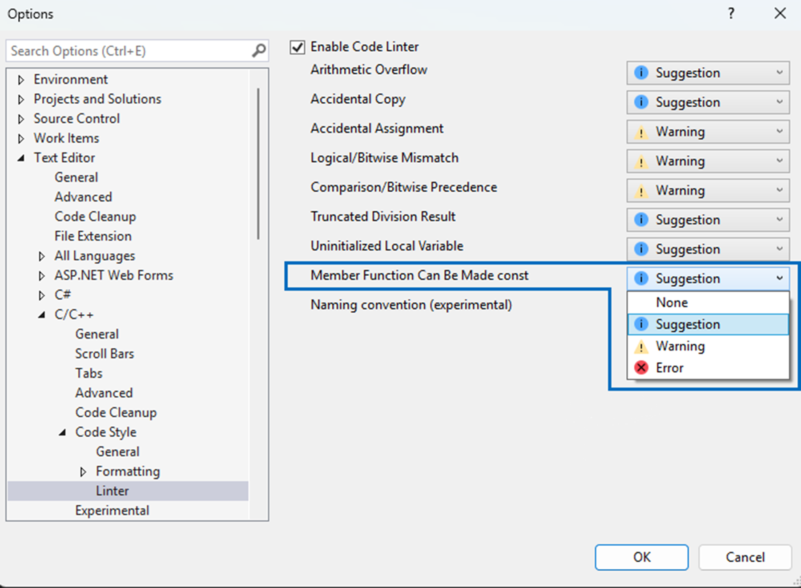Expand the Work Items node
801x588 pixels.
pos(20,139)
